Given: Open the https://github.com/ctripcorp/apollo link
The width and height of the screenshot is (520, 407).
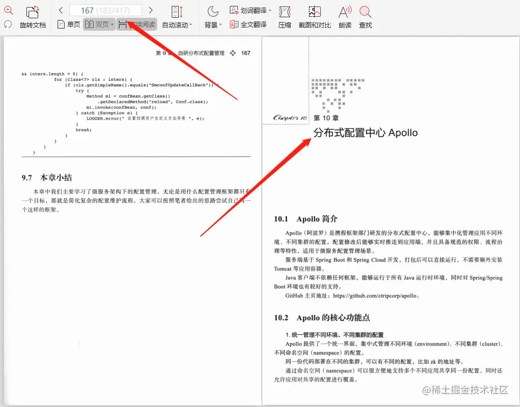Looking at the screenshot, I should [x=375, y=296].
